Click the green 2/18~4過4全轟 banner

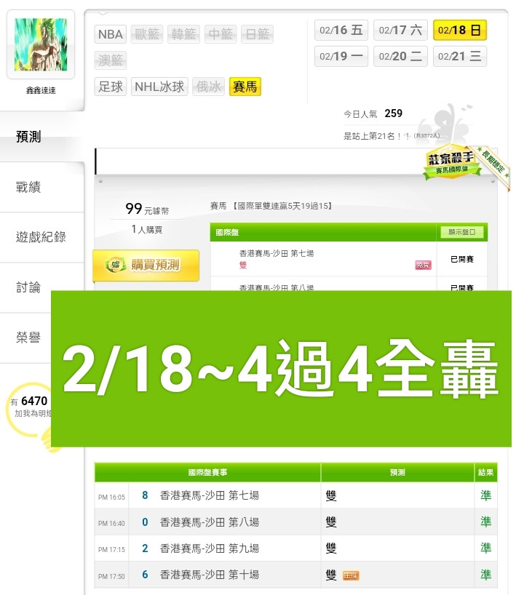[x=281, y=369]
